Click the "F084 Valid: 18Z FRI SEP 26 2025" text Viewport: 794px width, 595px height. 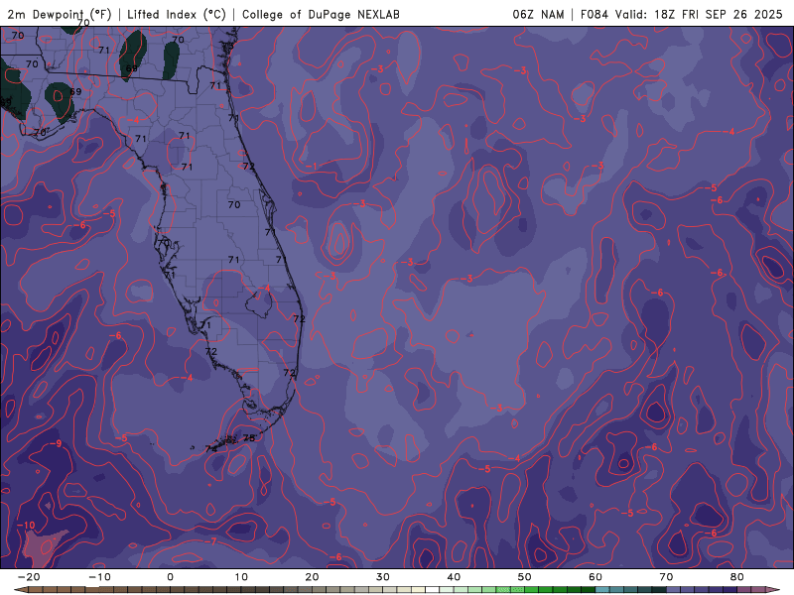pyautogui.click(x=682, y=14)
